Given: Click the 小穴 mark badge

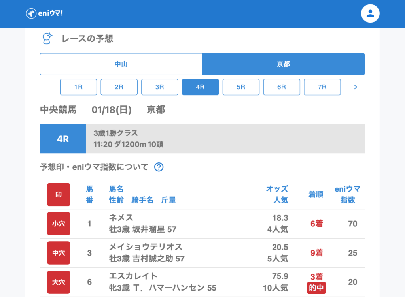Looking at the screenshot, I should click(59, 224).
